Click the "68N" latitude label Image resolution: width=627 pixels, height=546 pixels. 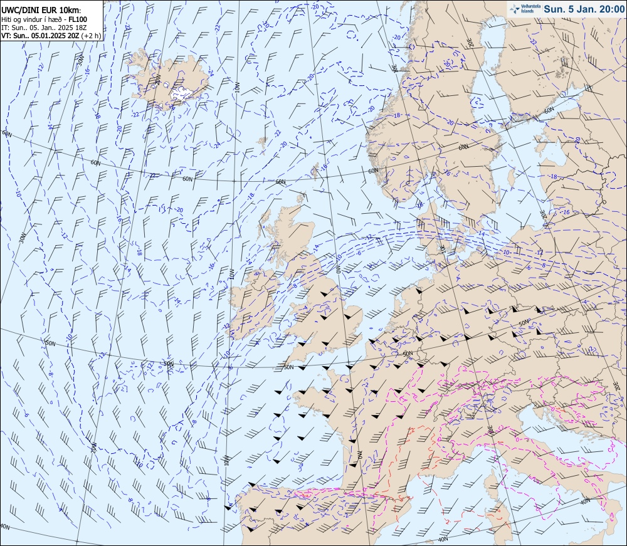tap(281, 182)
